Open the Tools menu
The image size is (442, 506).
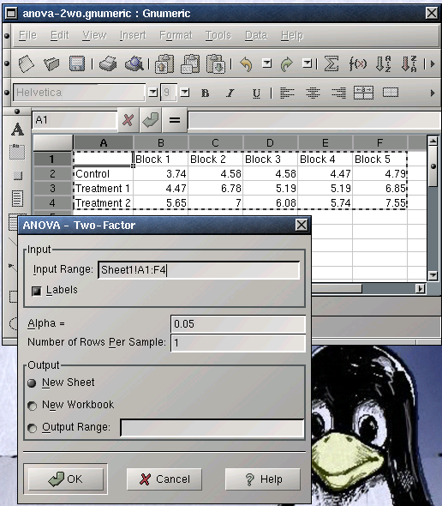tap(218, 35)
